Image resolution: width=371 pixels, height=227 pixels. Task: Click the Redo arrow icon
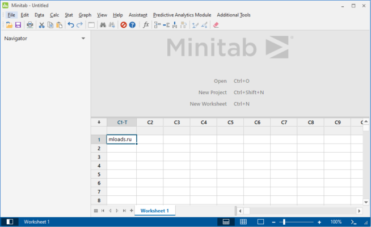click(x=80, y=25)
